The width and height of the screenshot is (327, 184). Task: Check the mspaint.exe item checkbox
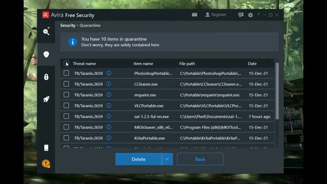[x=66, y=95]
